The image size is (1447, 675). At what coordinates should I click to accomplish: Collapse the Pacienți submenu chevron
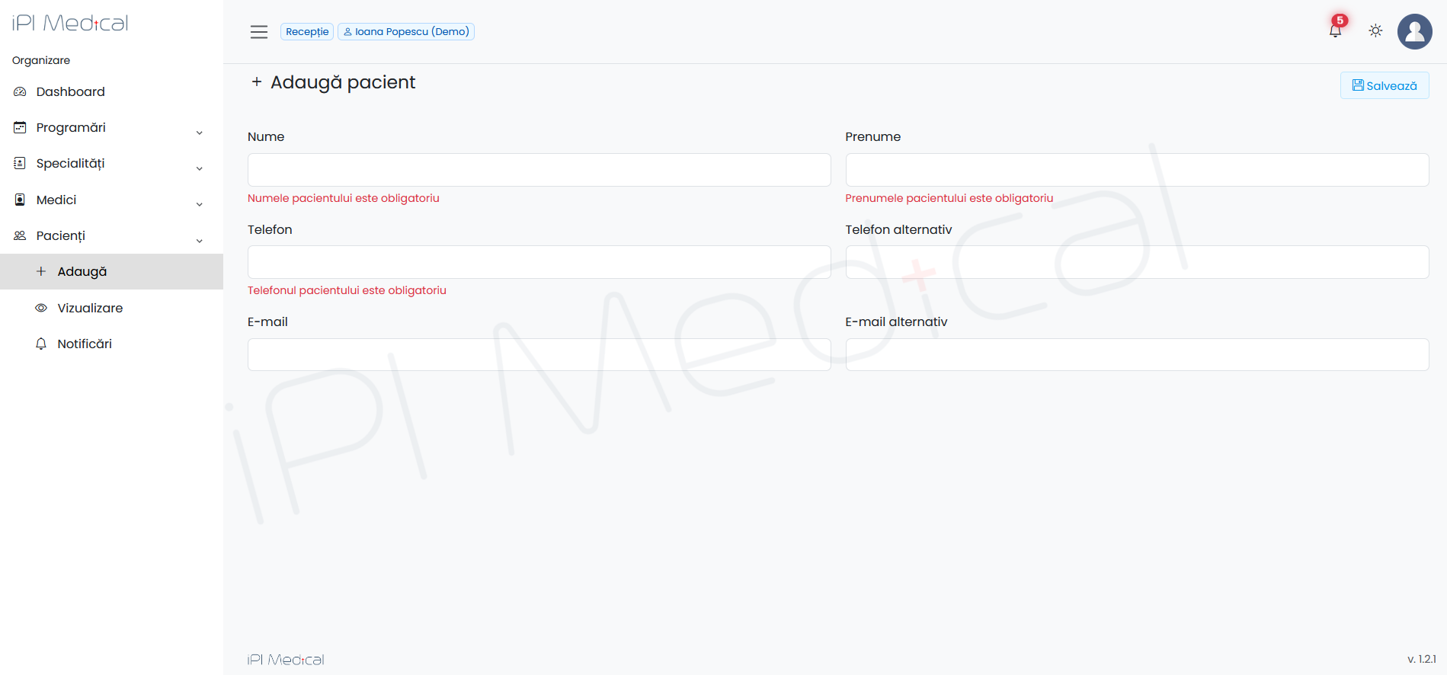click(x=200, y=241)
